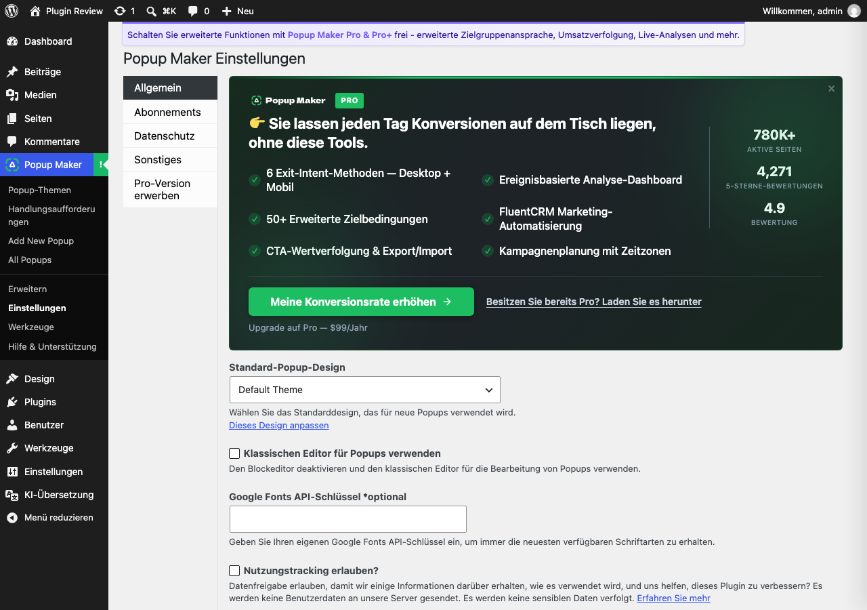Open Handlungsaufforderungen submenu item
867x610 pixels.
pos(51,216)
